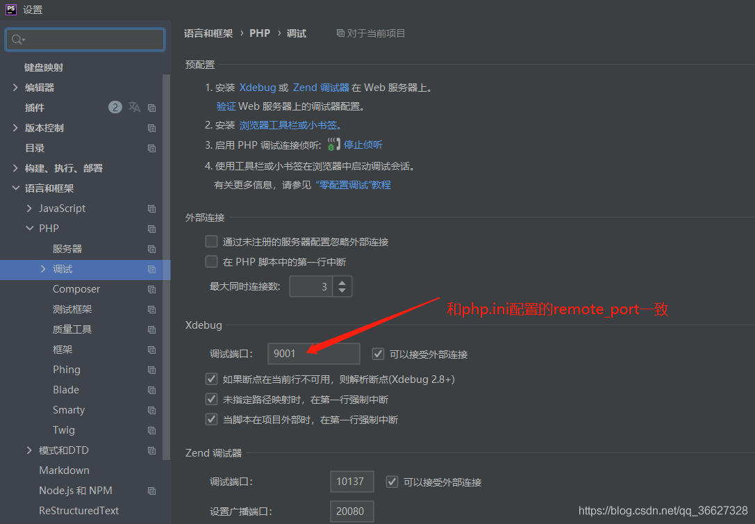Open Markdown settings page
This screenshot has height=524, width=755.
click(64, 470)
